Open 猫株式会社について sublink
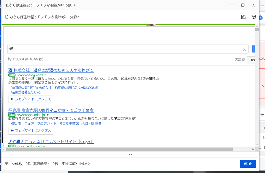265x173 pixels. pos(26,92)
